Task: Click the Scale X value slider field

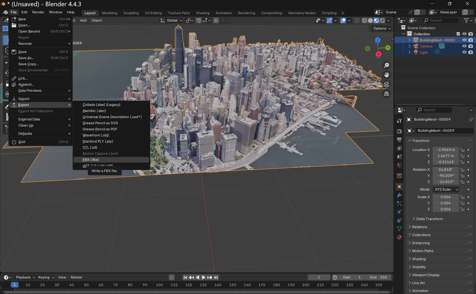Action: (x=445, y=197)
